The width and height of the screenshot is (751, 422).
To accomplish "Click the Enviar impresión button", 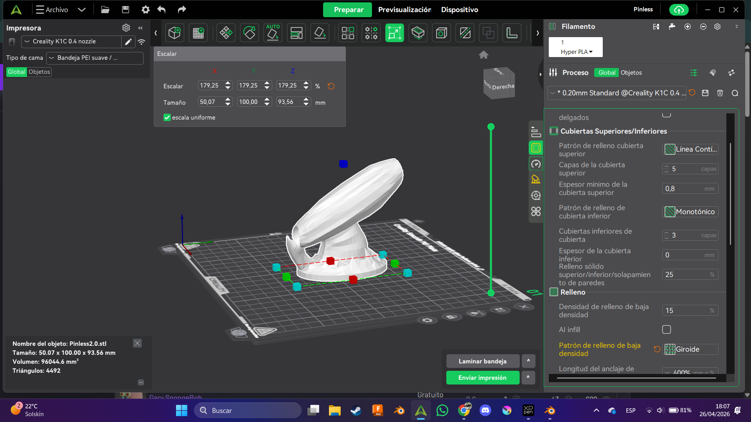I will (x=483, y=378).
